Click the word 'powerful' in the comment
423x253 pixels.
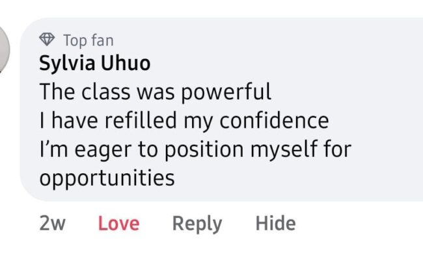pos(226,92)
